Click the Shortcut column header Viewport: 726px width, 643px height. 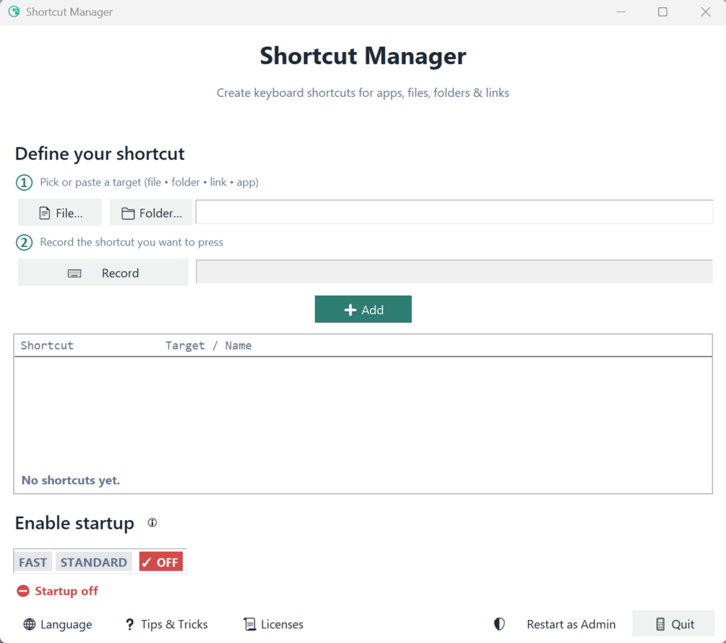point(47,345)
